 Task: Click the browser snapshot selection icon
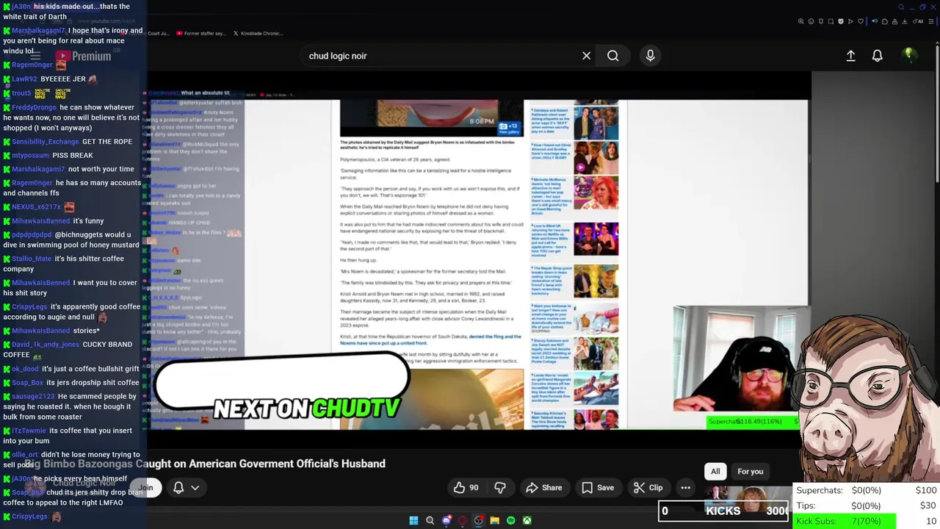point(831,21)
